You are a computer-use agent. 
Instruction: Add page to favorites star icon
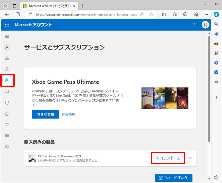[x=151, y=14]
